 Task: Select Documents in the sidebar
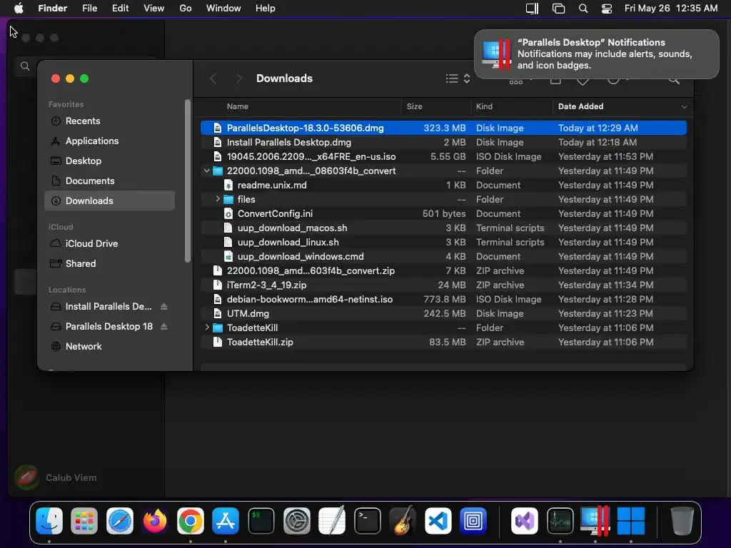click(x=109, y=181)
